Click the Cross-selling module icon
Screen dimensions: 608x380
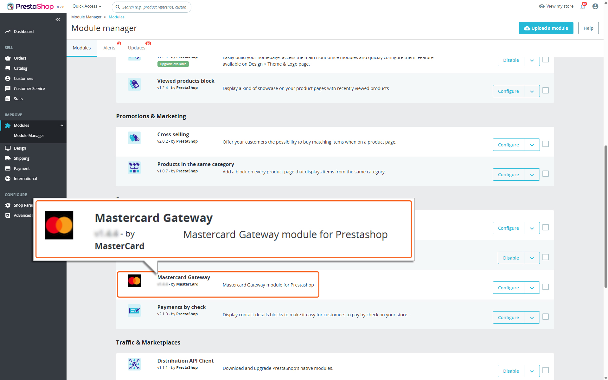(x=134, y=138)
